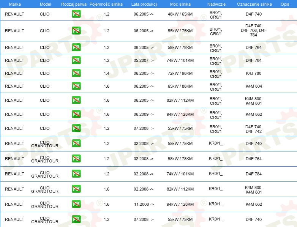Click the fuel icon for Grandtour 07.2008 row
The height and width of the screenshot is (227, 297).
click(76, 219)
